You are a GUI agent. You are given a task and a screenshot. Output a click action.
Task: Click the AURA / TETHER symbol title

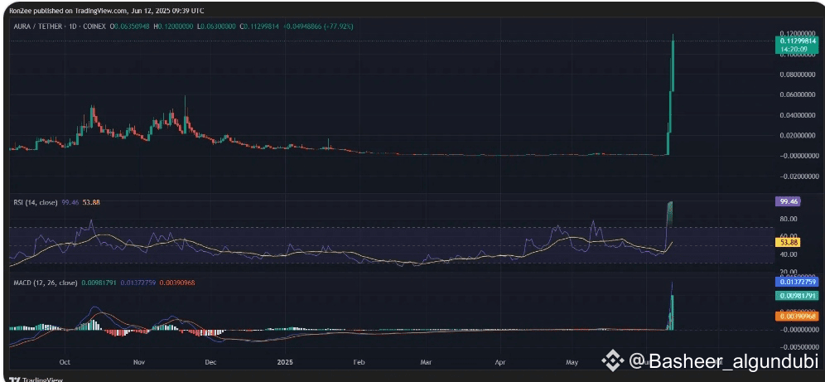[x=40, y=27]
